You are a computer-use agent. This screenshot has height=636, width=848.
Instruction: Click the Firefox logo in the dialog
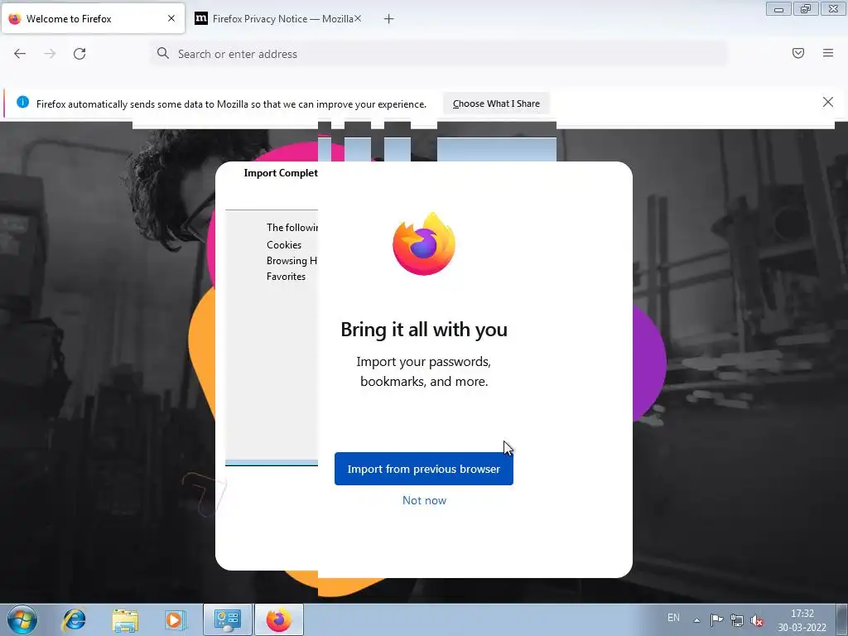click(x=424, y=243)
